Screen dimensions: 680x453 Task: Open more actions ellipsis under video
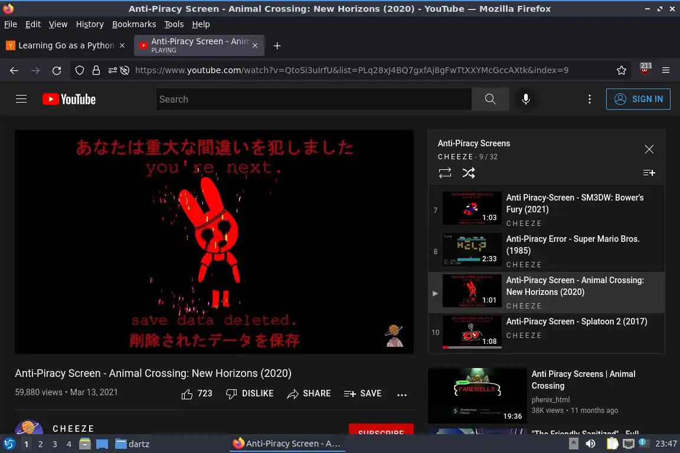(402, 395)
